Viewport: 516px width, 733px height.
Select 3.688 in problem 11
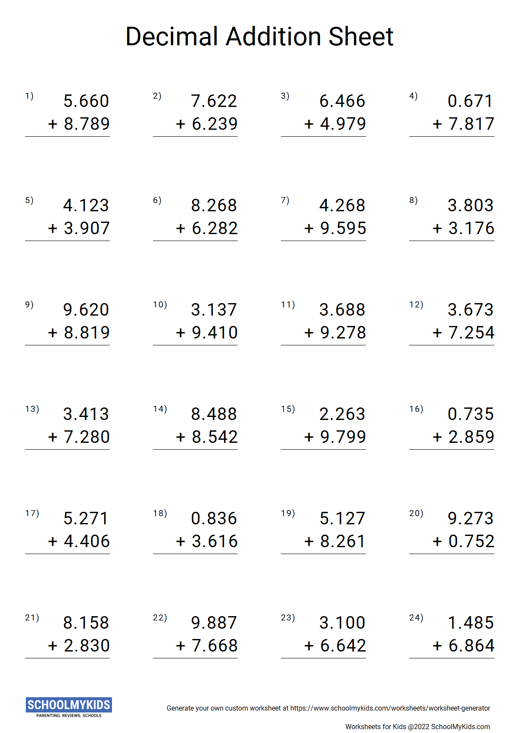pos(342,310)
